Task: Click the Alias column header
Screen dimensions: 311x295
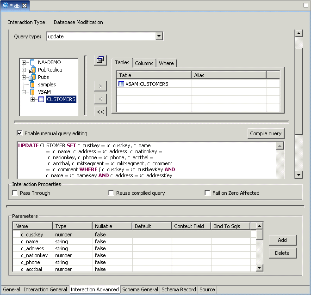Action: pos(229,75)
